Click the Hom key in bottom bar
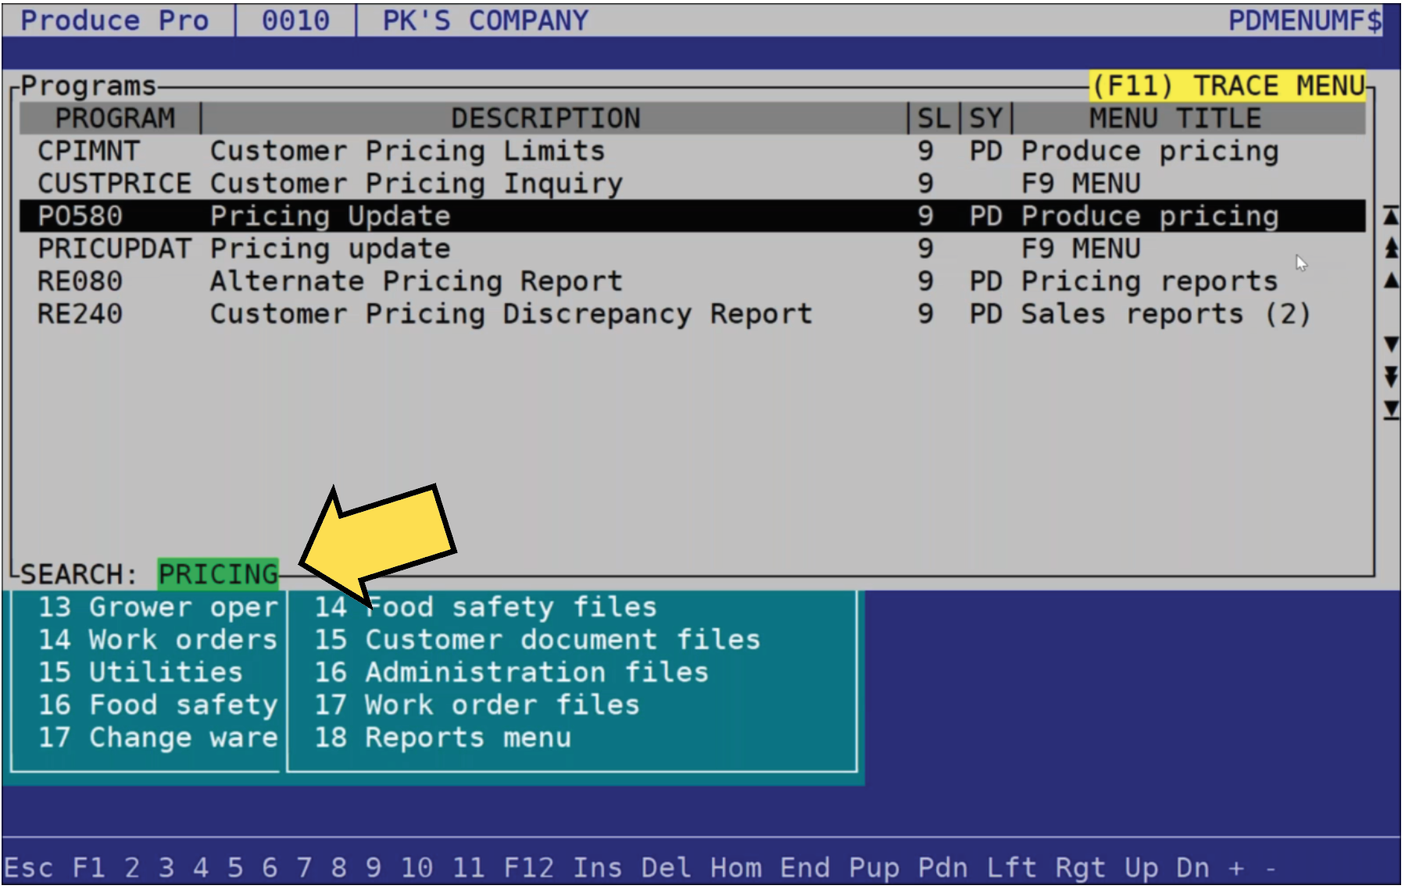 coord(736,868)
